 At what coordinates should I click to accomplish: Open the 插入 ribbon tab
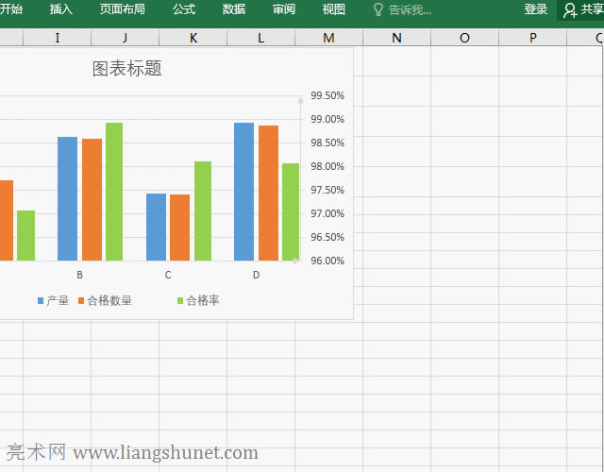60,9
